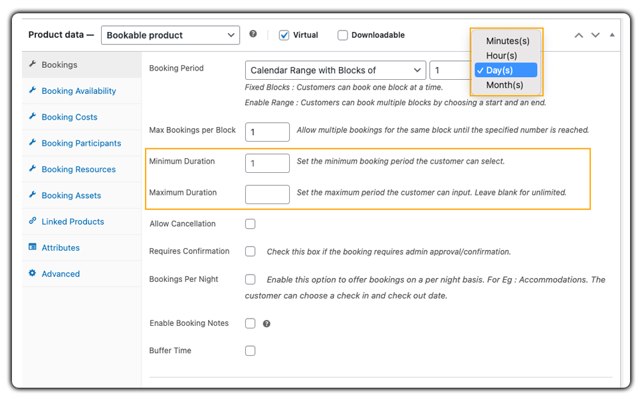
Task: Click the Booking Period label
Action: click(177, 68)
